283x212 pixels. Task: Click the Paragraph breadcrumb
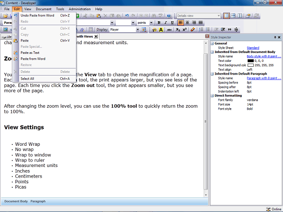38,201
